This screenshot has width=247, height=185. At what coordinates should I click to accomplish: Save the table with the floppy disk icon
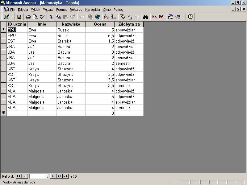point(19,17)
